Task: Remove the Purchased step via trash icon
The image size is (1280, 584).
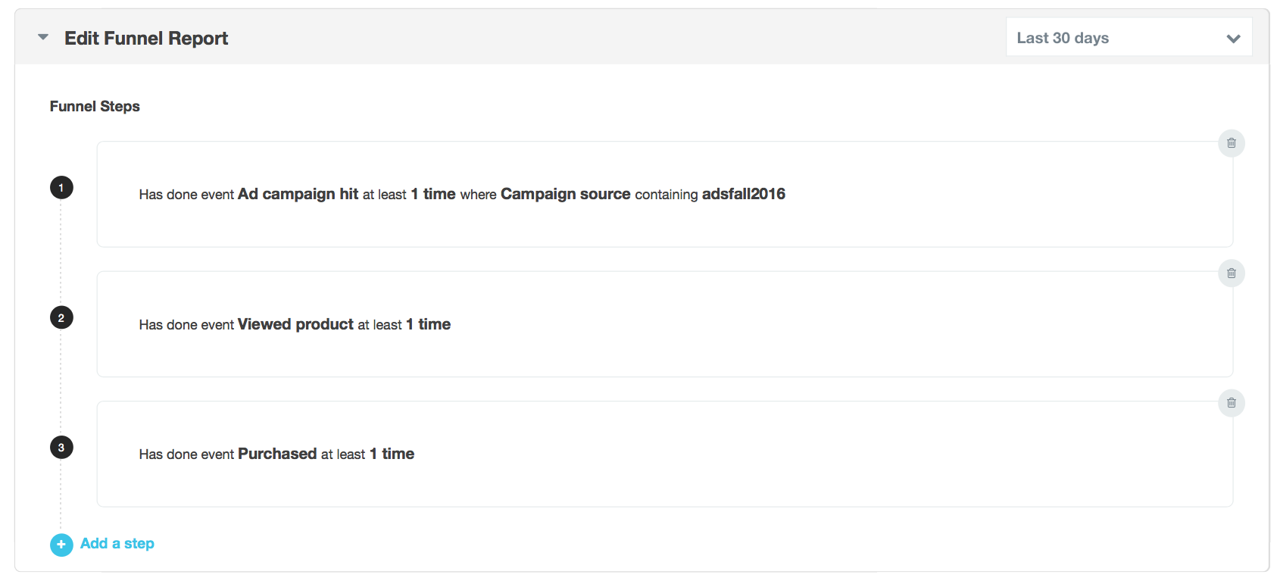Action: (x=1231, y=403)
